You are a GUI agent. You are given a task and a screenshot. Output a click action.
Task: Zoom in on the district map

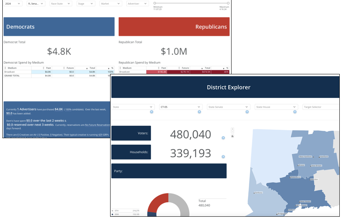232,129
